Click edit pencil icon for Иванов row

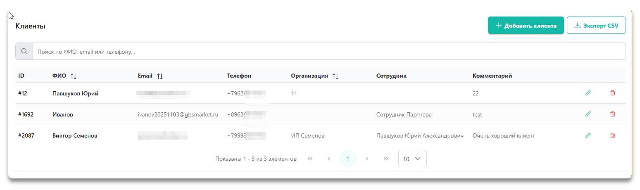point(588,114)
